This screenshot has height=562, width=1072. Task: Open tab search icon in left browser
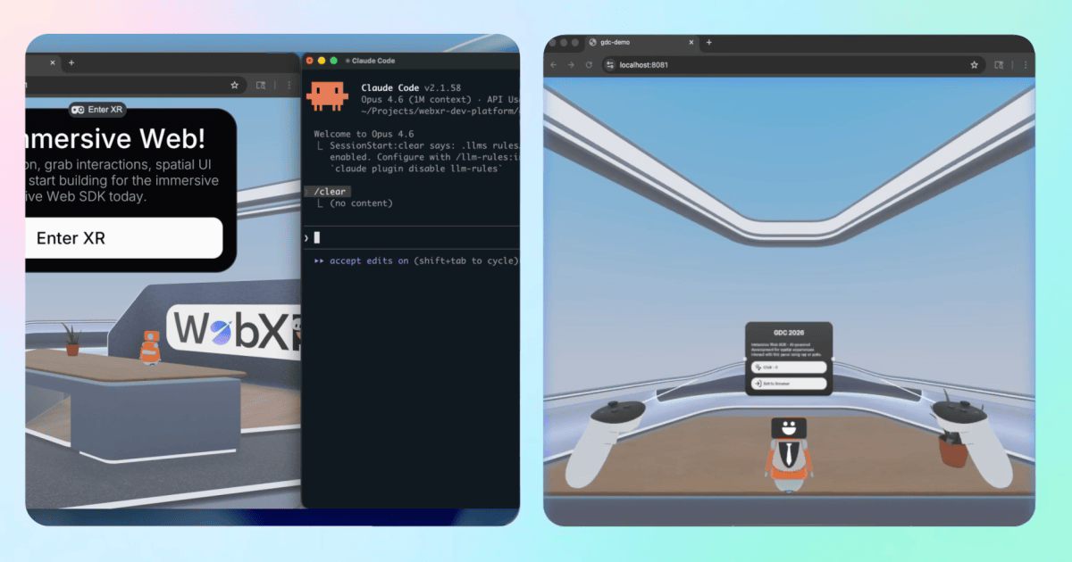click(x=261, y=86)
